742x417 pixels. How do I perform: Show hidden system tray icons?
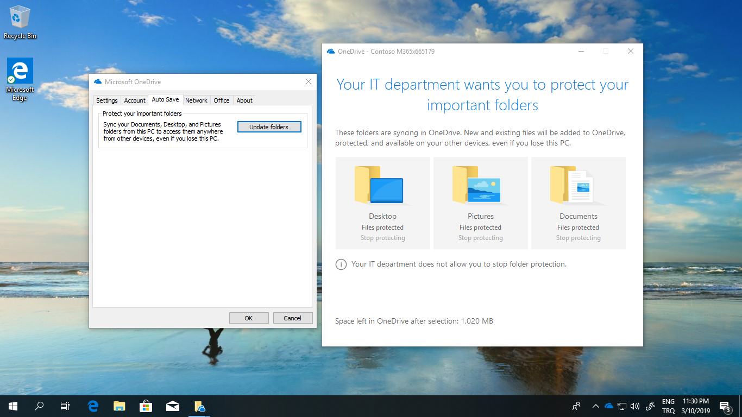click(x=596, y=406)
